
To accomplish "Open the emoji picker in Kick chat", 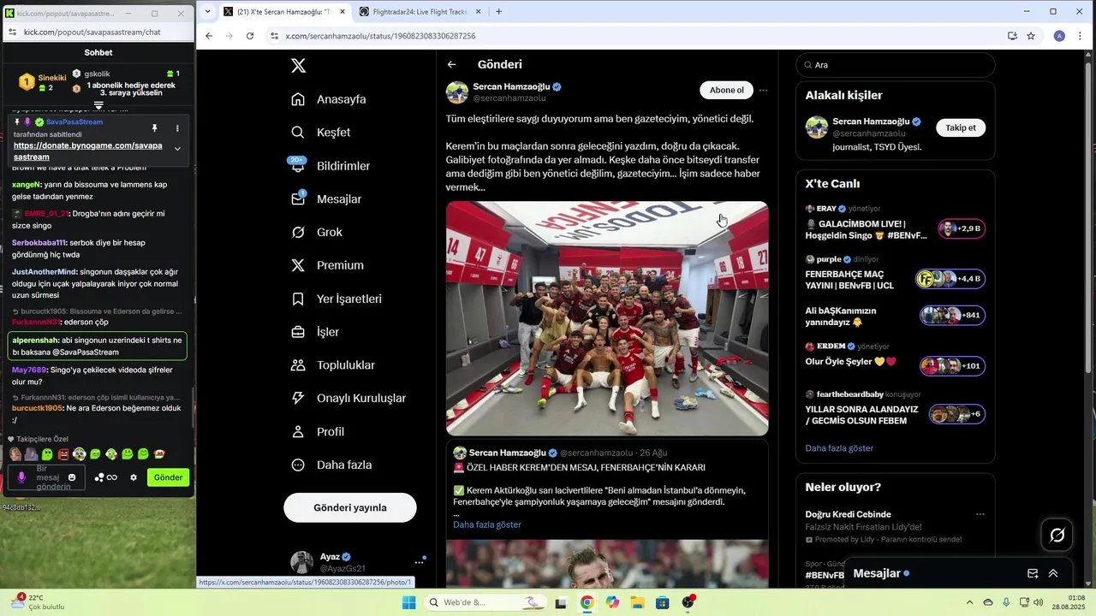I will tap(72, 477).
